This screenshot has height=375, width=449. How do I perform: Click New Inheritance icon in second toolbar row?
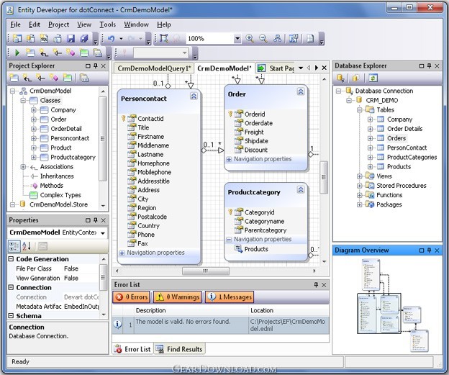click(58, 53)
